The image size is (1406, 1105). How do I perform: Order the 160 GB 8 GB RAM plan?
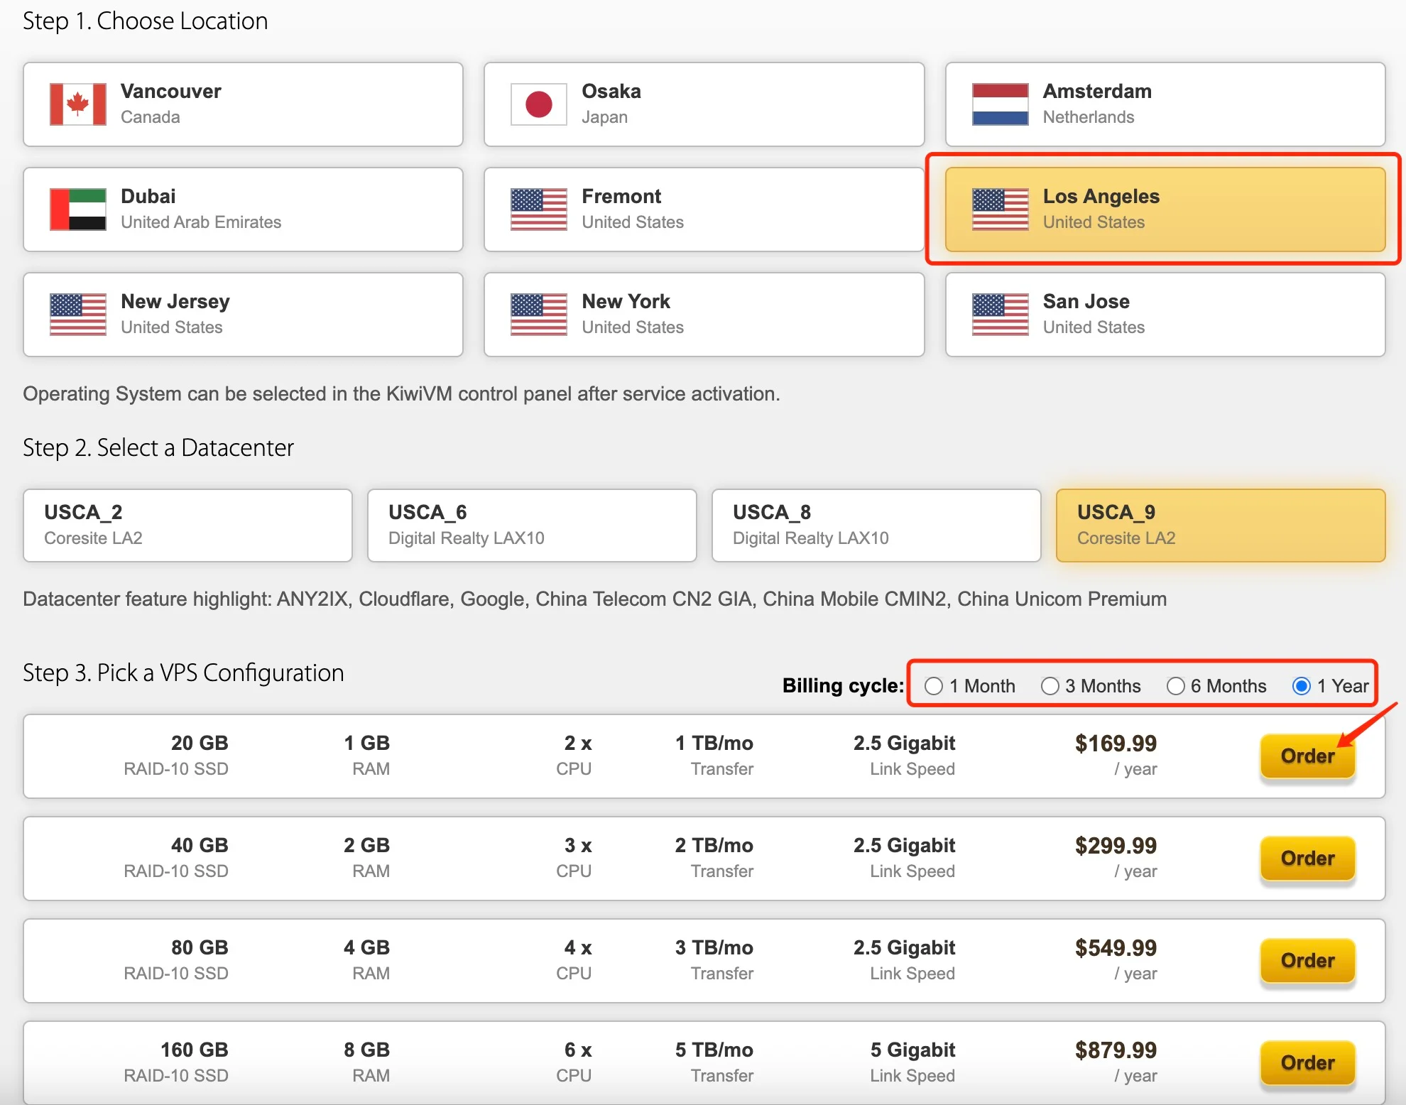[x=1307, y=1063]
